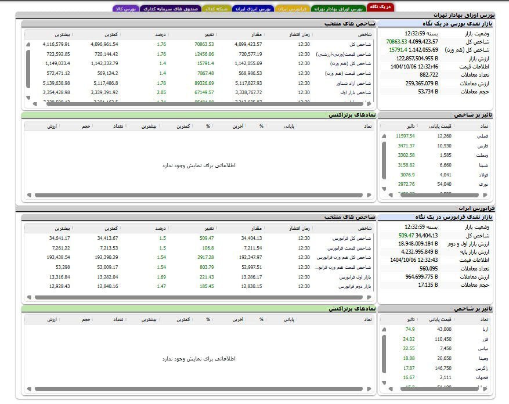
Task: Click right arrow of Tehran top-symbols horizontal scrollbar
Action: coord(370,196)
